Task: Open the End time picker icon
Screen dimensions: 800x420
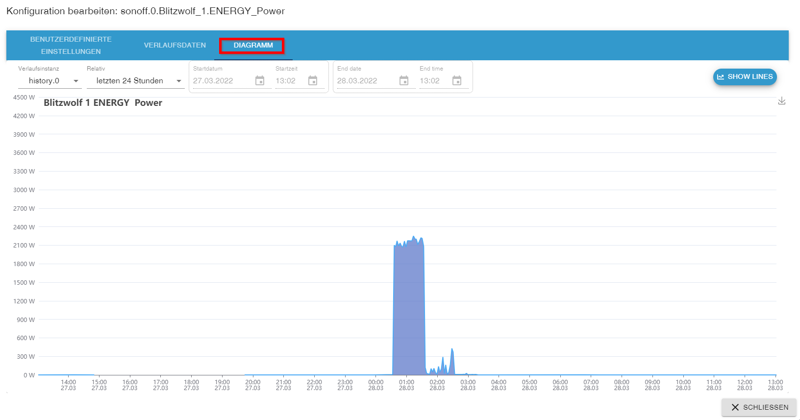Action: pyautogui.click(x=457, y=81)
